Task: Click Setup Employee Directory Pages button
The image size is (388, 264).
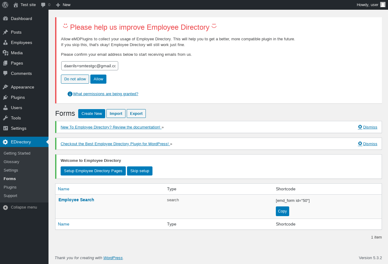Action: 93,171
